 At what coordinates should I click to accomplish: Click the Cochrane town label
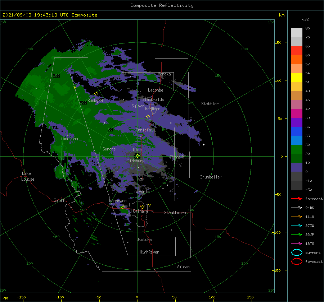118,201
